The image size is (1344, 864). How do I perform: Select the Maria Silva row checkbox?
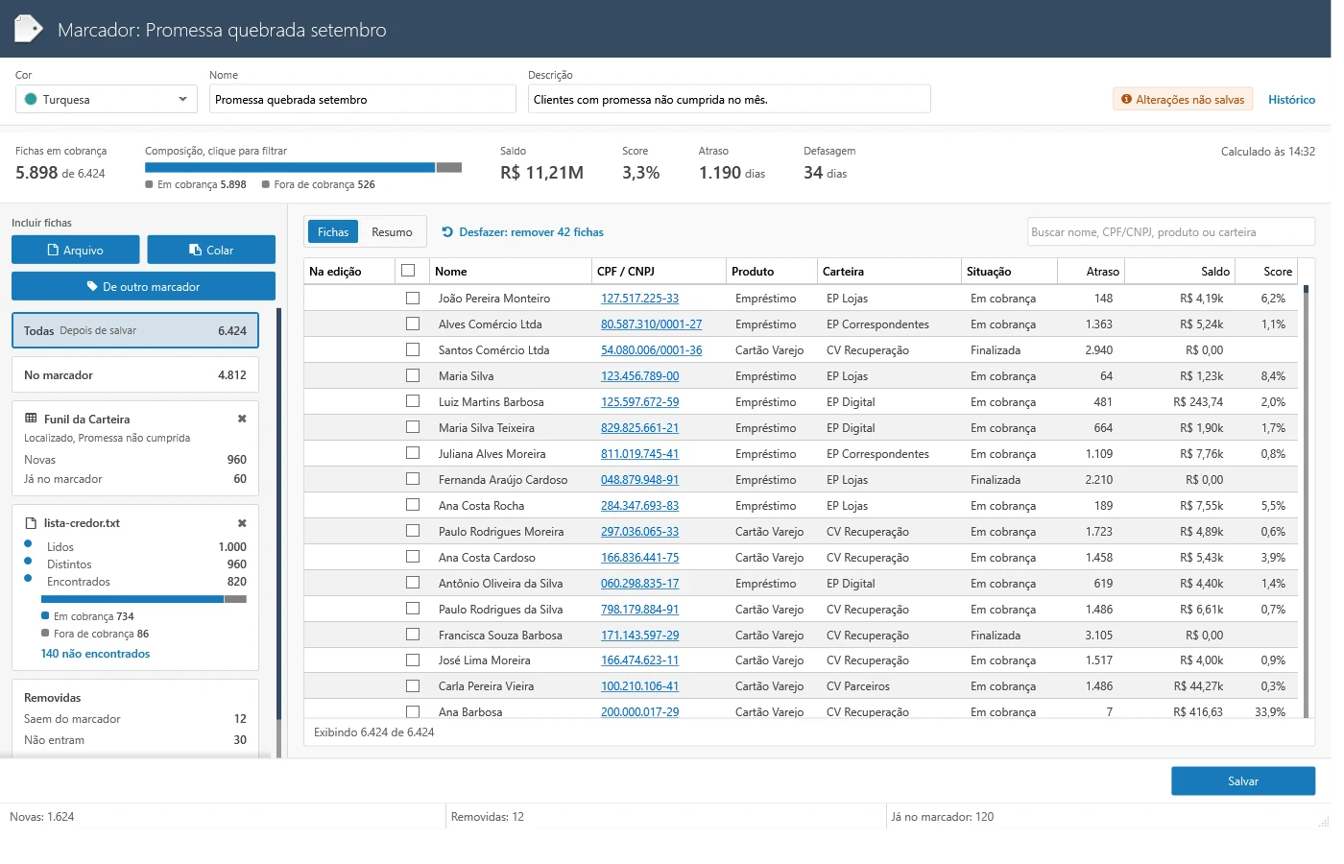point(413,376)
